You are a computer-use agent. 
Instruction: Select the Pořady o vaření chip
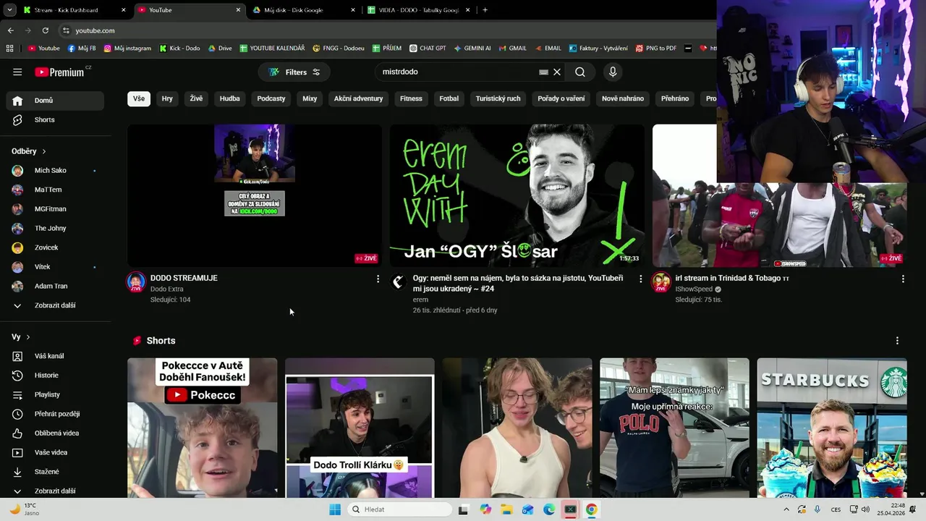(x=561, y=98)
